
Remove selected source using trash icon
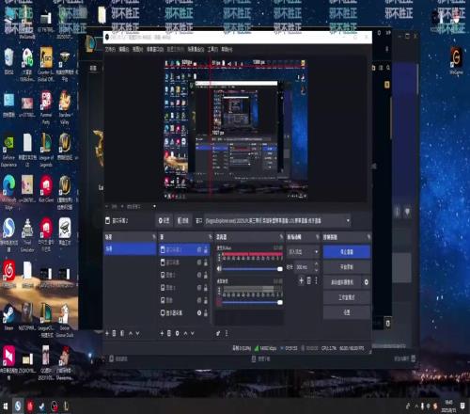pyautogui.click(x=169, y=333)
